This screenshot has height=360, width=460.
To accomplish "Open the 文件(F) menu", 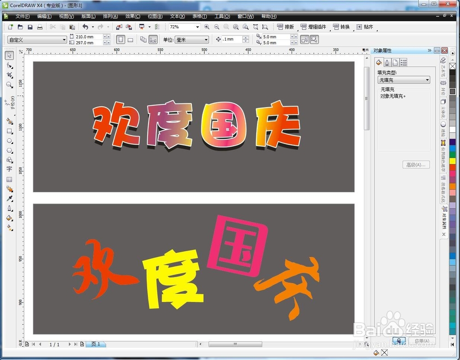I will [x=23, y=17].
